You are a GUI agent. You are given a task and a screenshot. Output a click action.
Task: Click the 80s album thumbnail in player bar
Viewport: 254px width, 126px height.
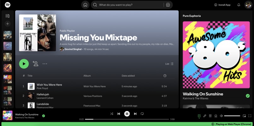tap(8, 115)
